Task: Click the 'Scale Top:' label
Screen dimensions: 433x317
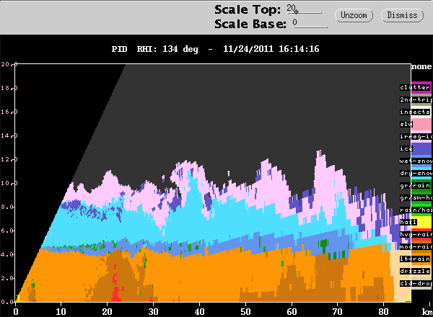Action: tap(248, 10)
